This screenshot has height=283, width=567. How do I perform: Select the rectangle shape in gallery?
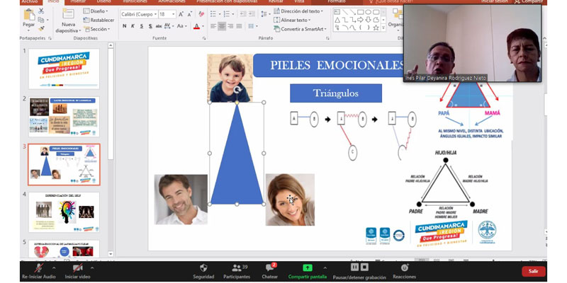(361, 12)
